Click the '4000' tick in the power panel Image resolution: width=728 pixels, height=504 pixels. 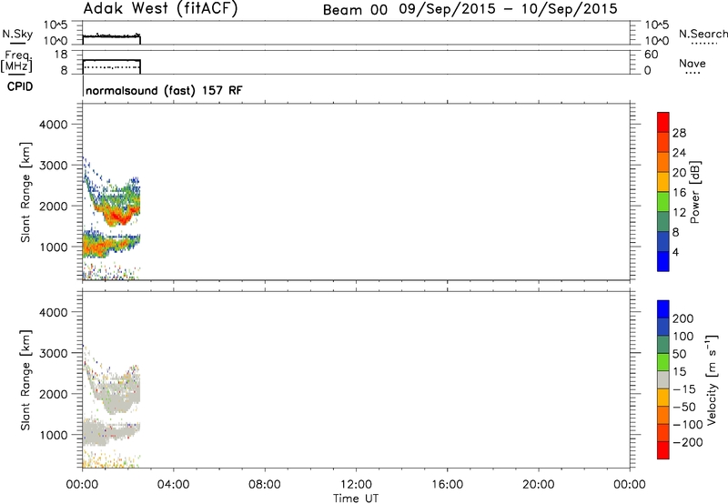tap(53, 125)
